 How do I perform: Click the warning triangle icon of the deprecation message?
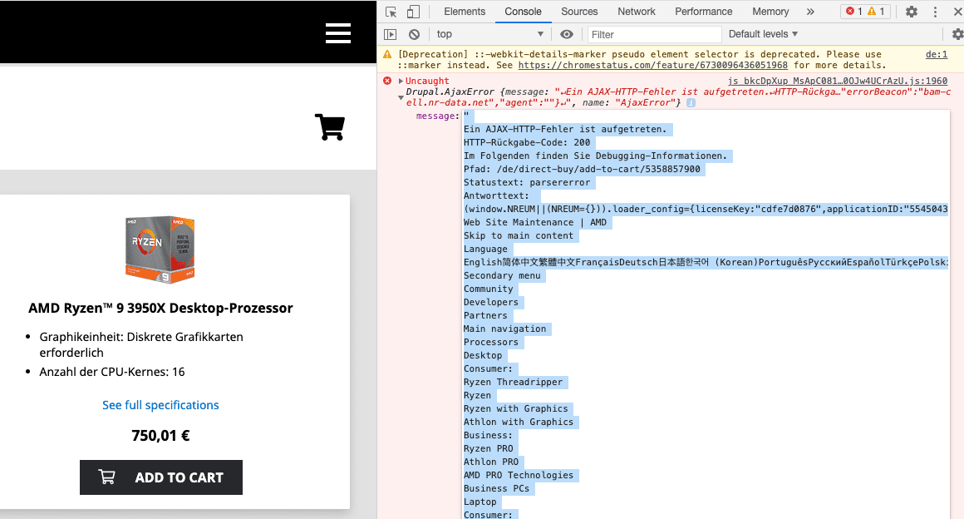[x=387, y=54]
